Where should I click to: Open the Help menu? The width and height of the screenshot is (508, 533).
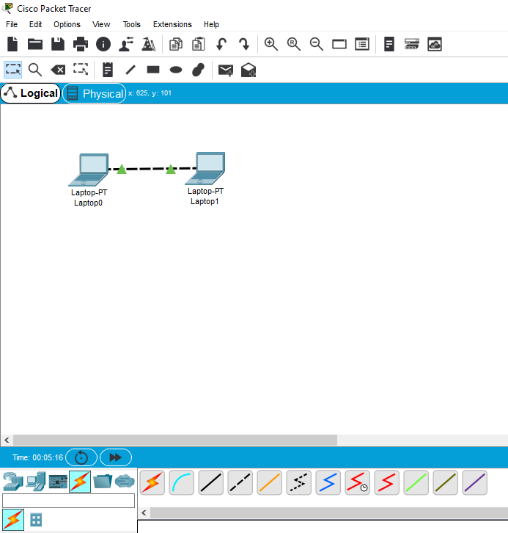coord(211,24)
